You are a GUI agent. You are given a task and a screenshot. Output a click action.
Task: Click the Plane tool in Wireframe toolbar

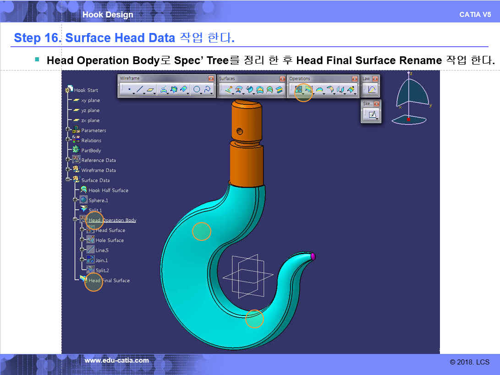(x=150, y=90)
